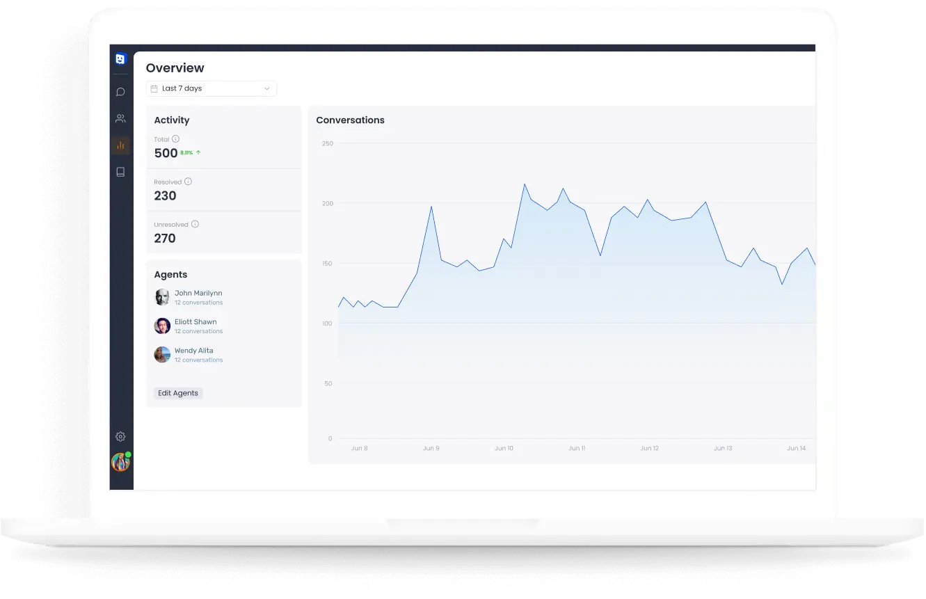Click info icon next to Total

point(175,139)
